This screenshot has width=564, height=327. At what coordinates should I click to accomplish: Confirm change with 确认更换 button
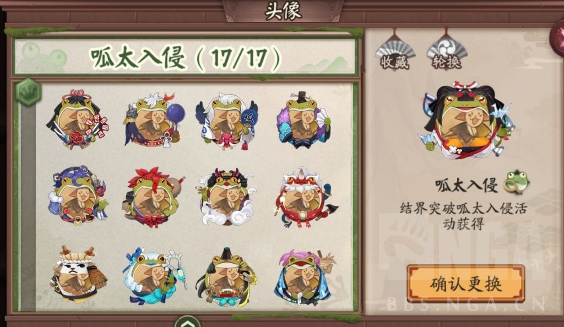point(466,284)
